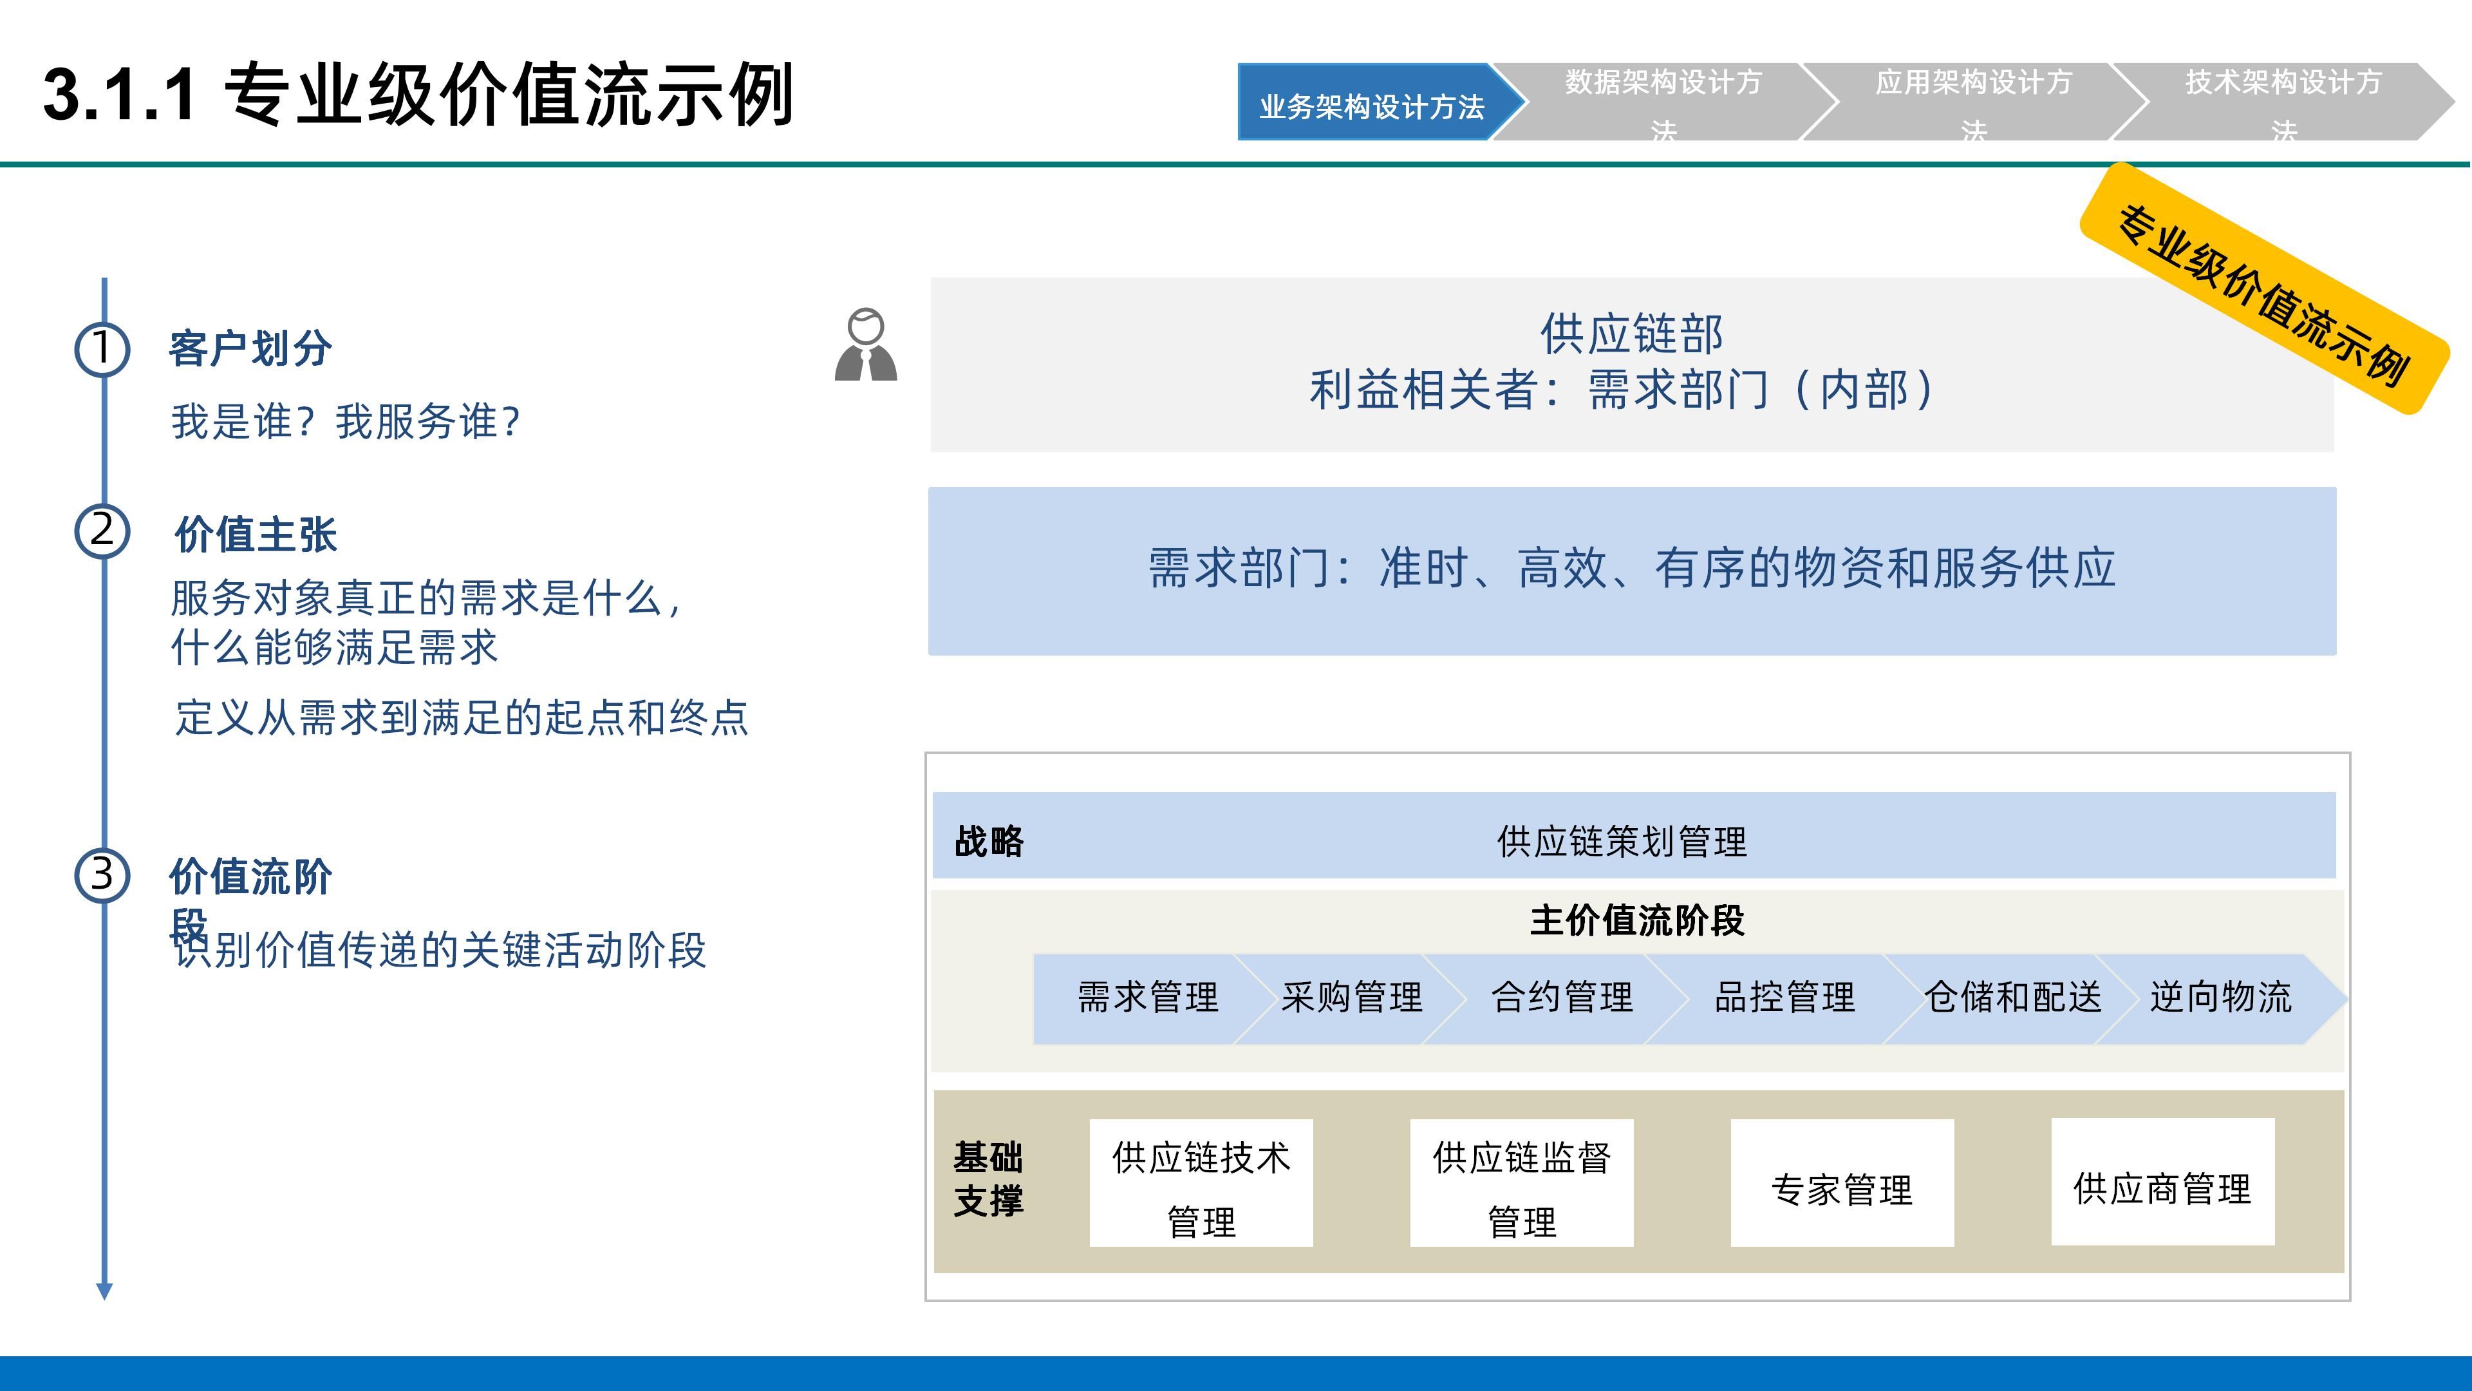Image resolution: width=2472 pixels, height=1391 pixels.
Task: Click the text 服务对象真正的需求是什么
Action: [x=426, y=598]
